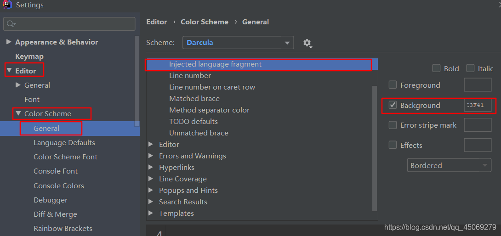Expand Templates group
Screen dimensions: 501x236
point(151,214)
